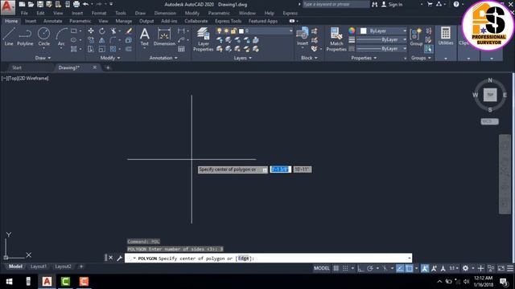This screenshot has width=515, height=289.
Task: Expand the Layers panel
Action: [x=243, y=58]
